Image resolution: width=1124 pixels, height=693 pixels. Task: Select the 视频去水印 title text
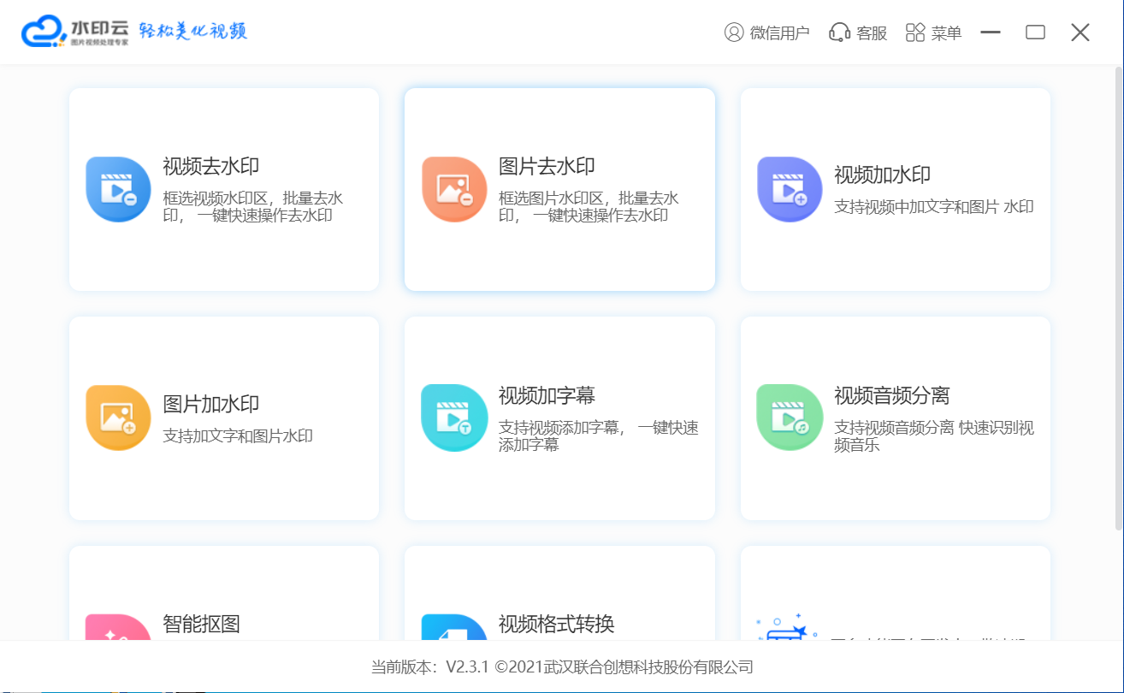[x=210, y=167]
